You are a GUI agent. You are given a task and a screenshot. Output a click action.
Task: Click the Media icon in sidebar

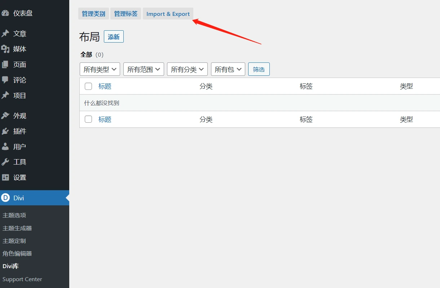tap(5, 49)
